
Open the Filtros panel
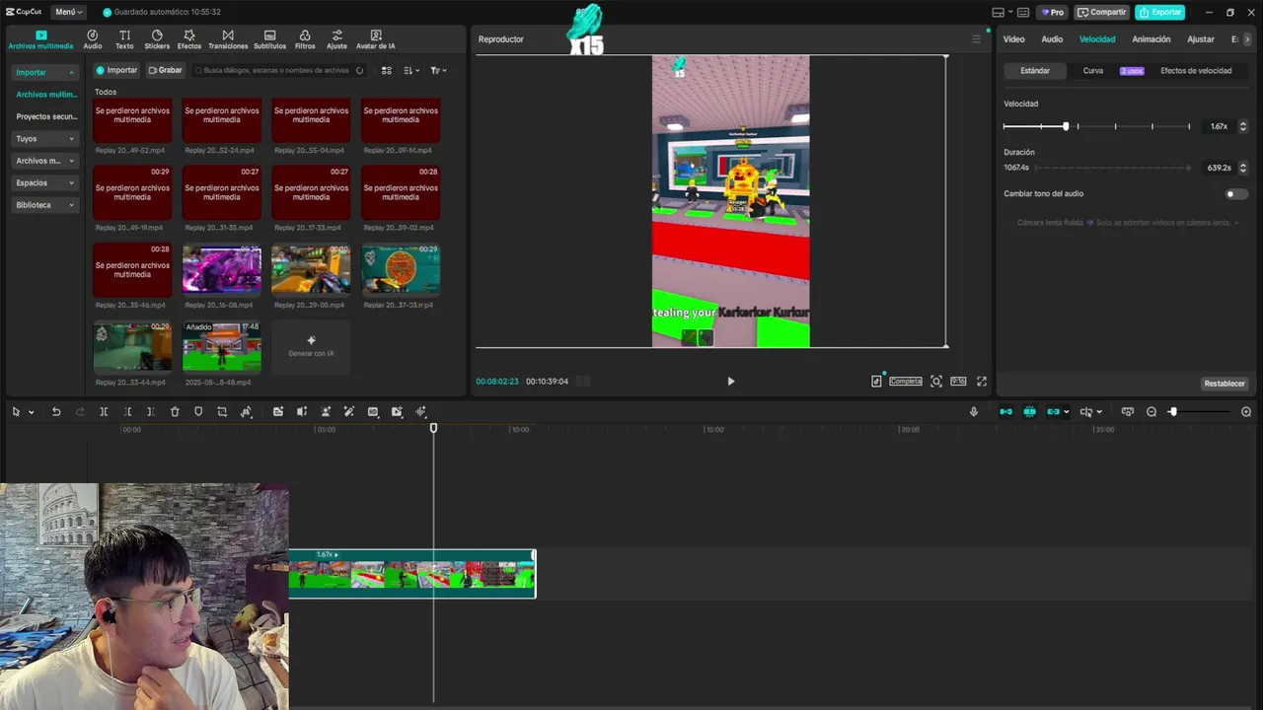[305, 39]
